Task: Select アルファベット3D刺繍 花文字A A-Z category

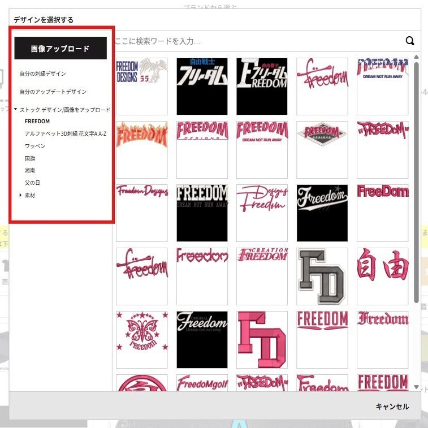Action: coord(66,133)
